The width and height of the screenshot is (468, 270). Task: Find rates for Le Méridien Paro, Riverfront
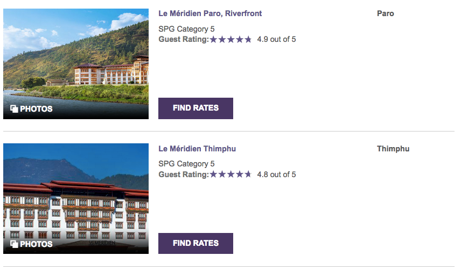tap(195, 108)
